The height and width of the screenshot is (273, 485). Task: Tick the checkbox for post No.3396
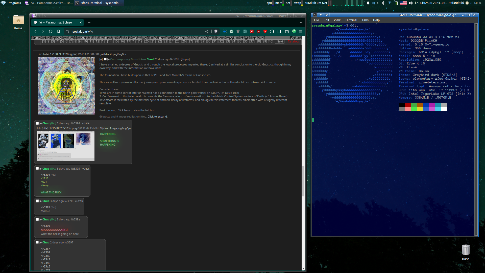[37, 201]
